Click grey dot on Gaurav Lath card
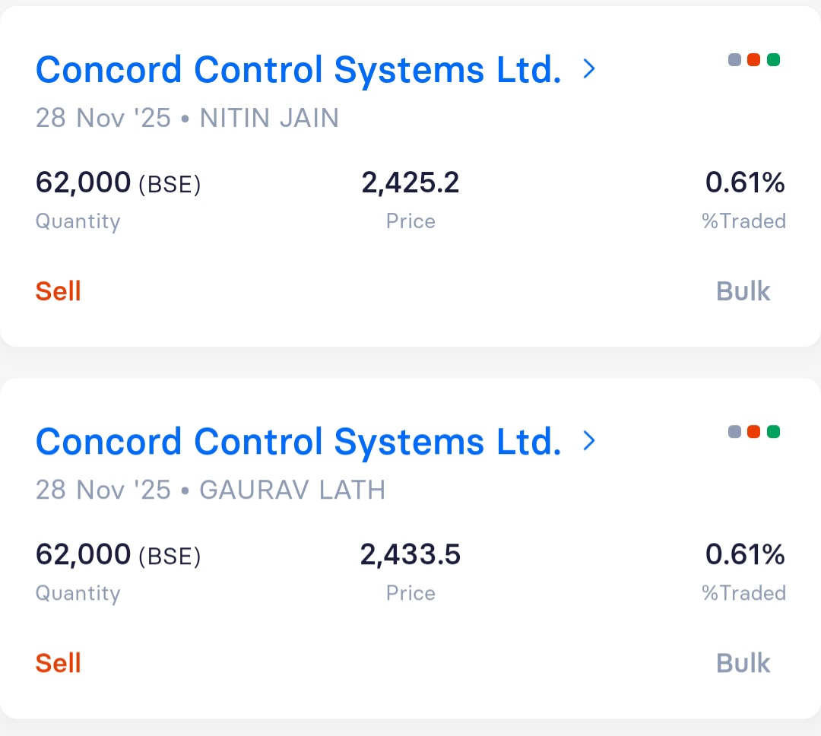The height and width of the screenshot is (736, 821). [x=734, y=432]
